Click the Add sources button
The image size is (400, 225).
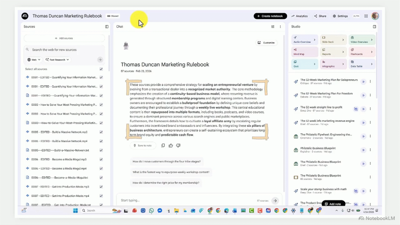point(64,38)
